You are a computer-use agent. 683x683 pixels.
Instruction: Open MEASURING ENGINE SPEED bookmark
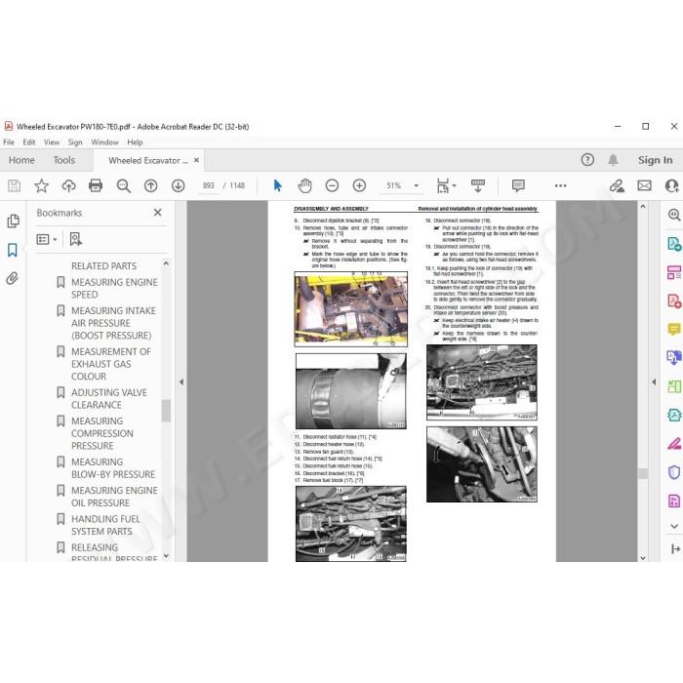click(x=114, y=289)
